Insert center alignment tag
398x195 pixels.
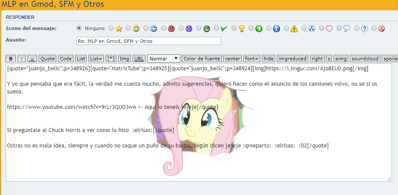[233, 59]
